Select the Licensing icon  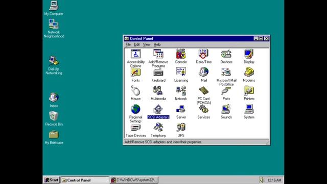(x=181, y=72)
